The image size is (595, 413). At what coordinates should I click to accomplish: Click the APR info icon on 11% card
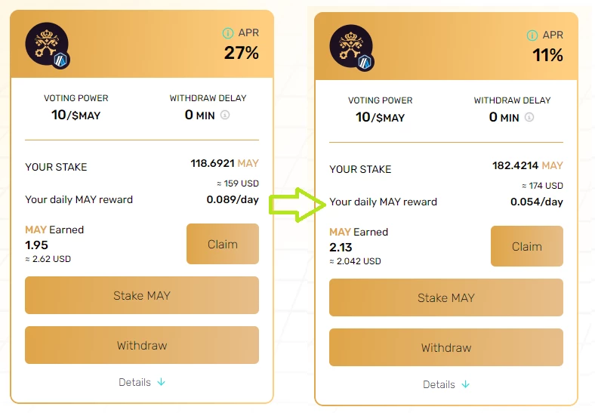click(x=532, y=35)
